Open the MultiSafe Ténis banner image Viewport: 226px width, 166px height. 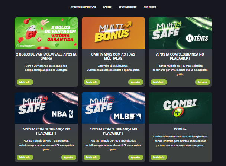click(180, 33)
